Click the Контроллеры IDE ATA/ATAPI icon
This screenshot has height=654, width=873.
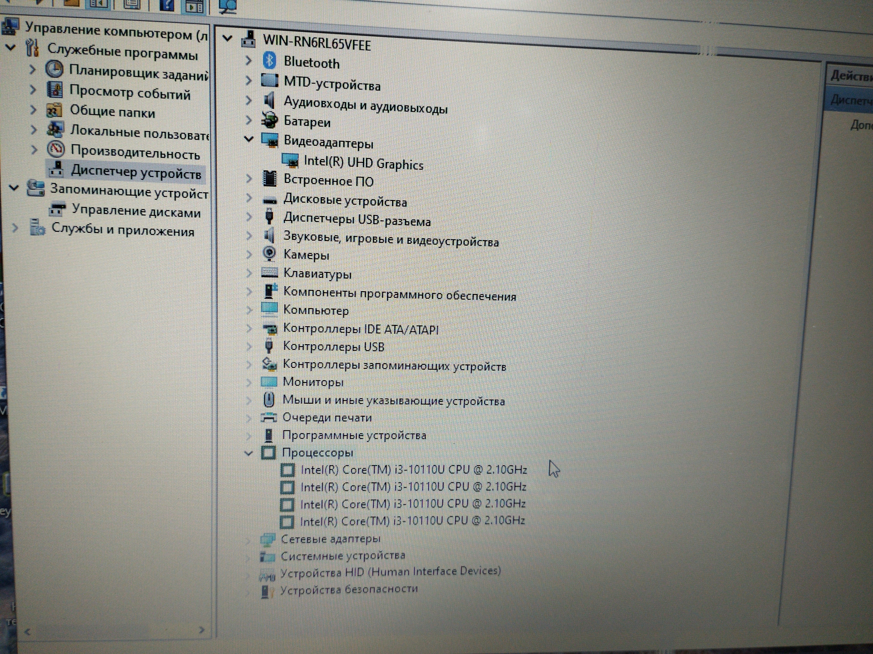[270, 328]
